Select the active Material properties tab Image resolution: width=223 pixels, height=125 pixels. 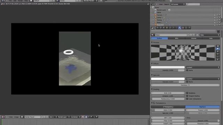[x=180, y=28]
